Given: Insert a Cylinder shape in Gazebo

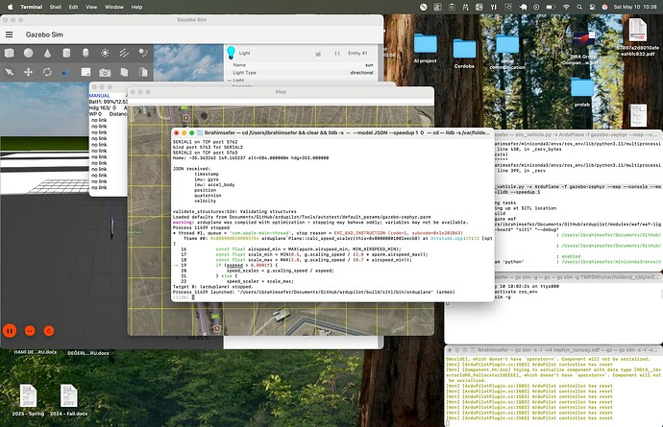Looking at the screenshot, I should point(66,53).
